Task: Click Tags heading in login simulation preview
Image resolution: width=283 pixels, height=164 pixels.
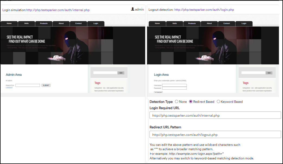Action: (x=97, y=83)
